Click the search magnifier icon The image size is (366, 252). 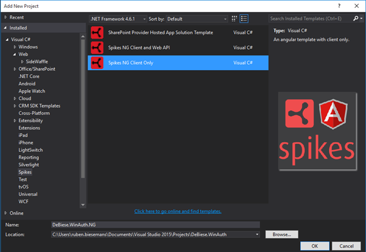(x=356, y=18)
